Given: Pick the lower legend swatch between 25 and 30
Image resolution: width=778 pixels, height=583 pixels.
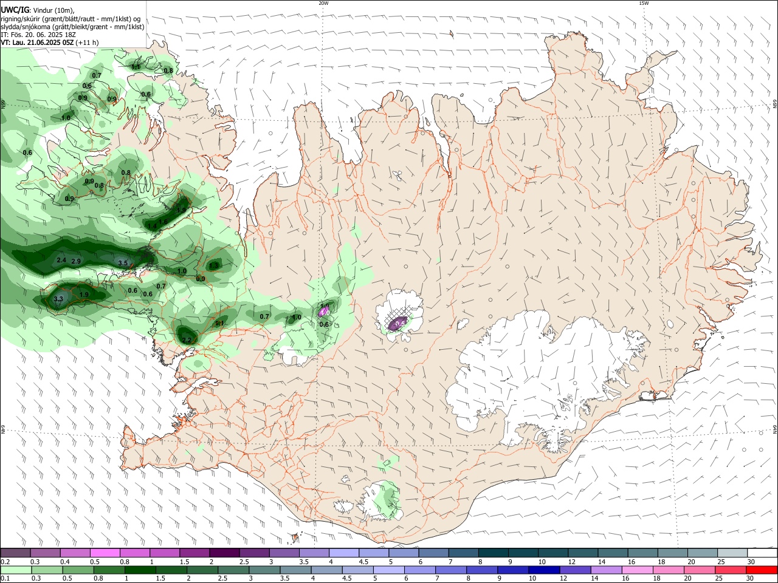Looking at the screenshot, I should pyautogui.click(x=731, y=570).
